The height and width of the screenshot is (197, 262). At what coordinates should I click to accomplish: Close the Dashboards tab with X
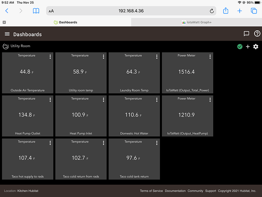(4, 22)
